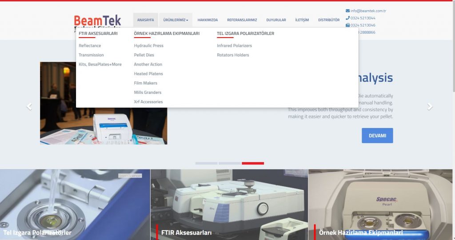Viewport: 455px width, 240px height.
Task: Select Rotators Holders
Action: pos(233,55)
